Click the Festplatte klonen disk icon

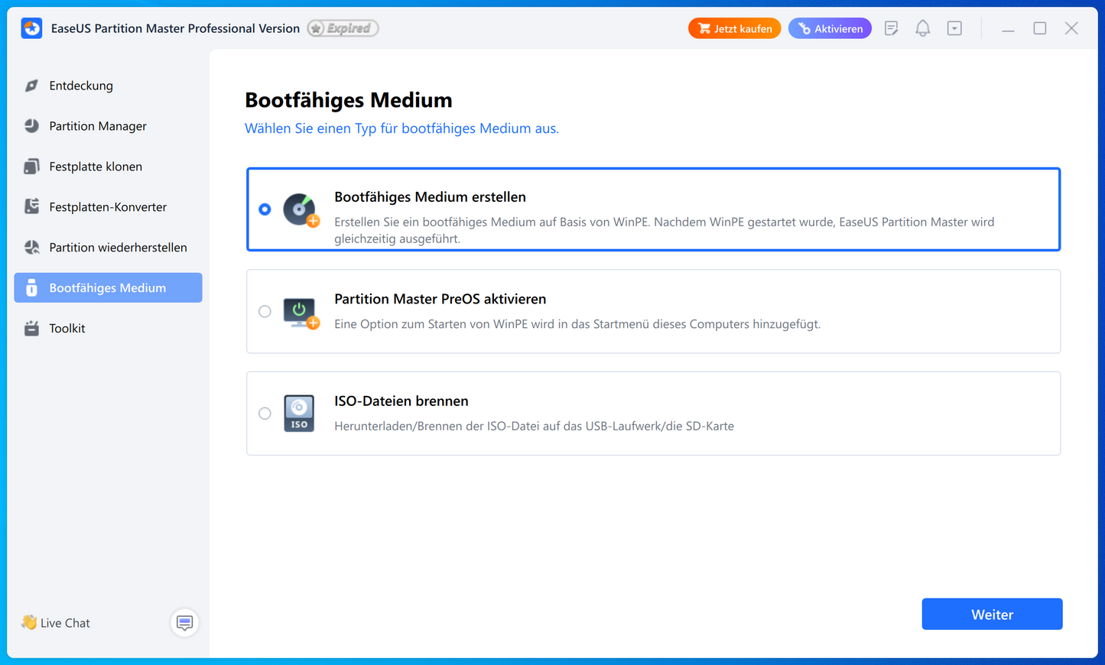[31, 167]
